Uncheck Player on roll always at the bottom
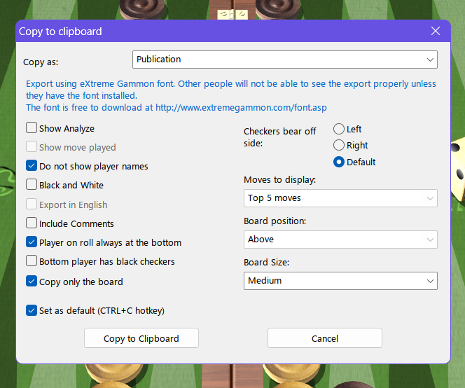The height and width of the screenshot is (388, 465). [32, 242]
